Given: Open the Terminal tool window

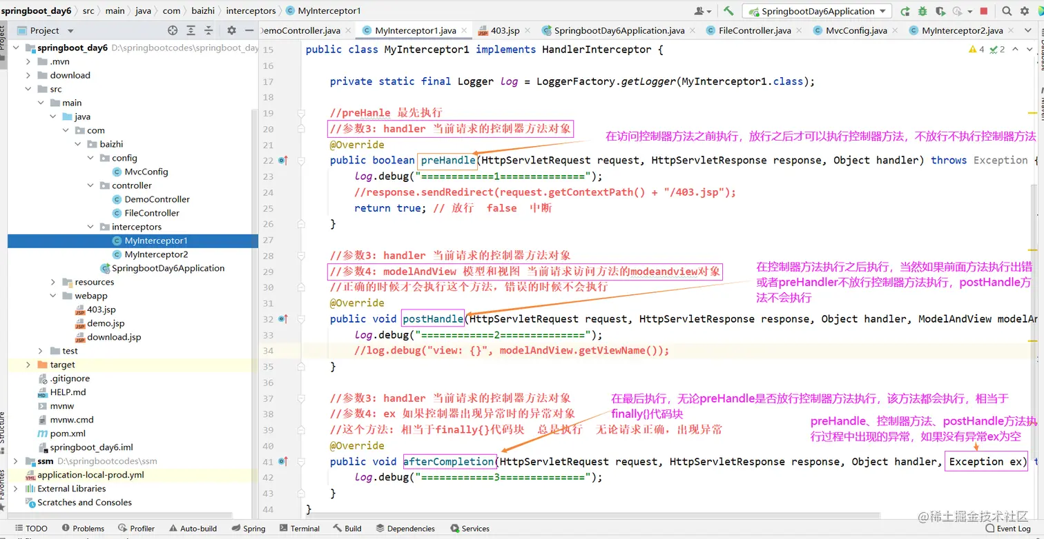Looking at the screenshot, I should 299,529.
